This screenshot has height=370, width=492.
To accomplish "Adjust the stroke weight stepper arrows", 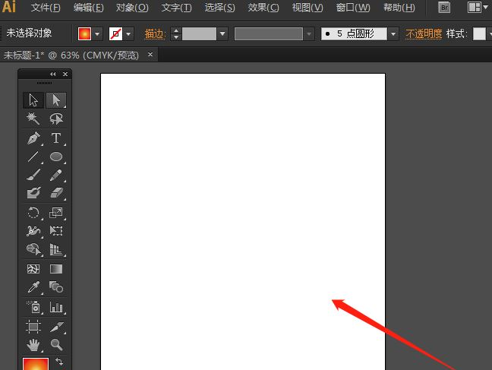I will pos(176,33).
